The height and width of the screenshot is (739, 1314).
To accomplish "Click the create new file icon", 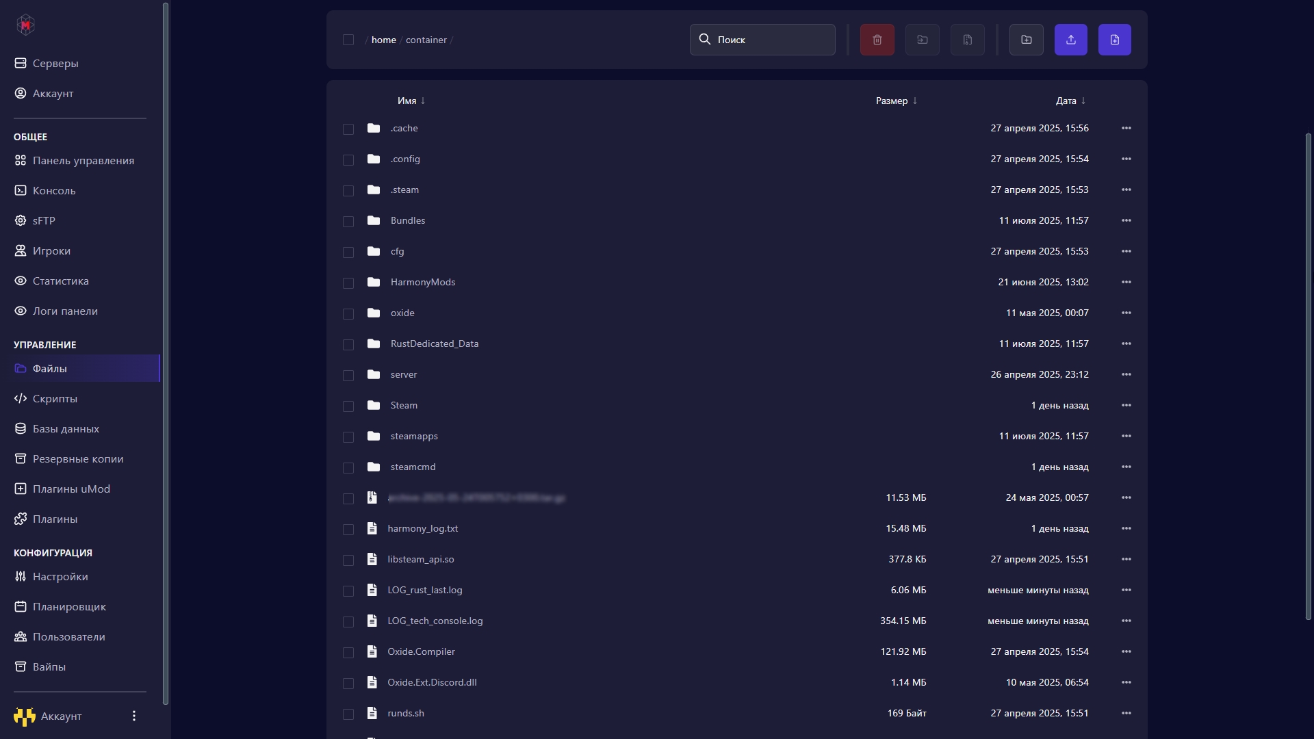I will [x=1114, y=40].
